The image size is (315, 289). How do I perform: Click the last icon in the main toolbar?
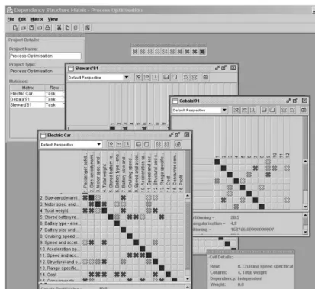pos(87,27)
